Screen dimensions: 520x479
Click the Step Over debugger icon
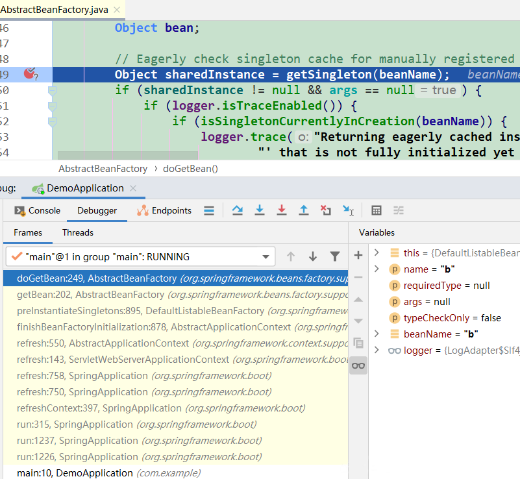[237, 210]
